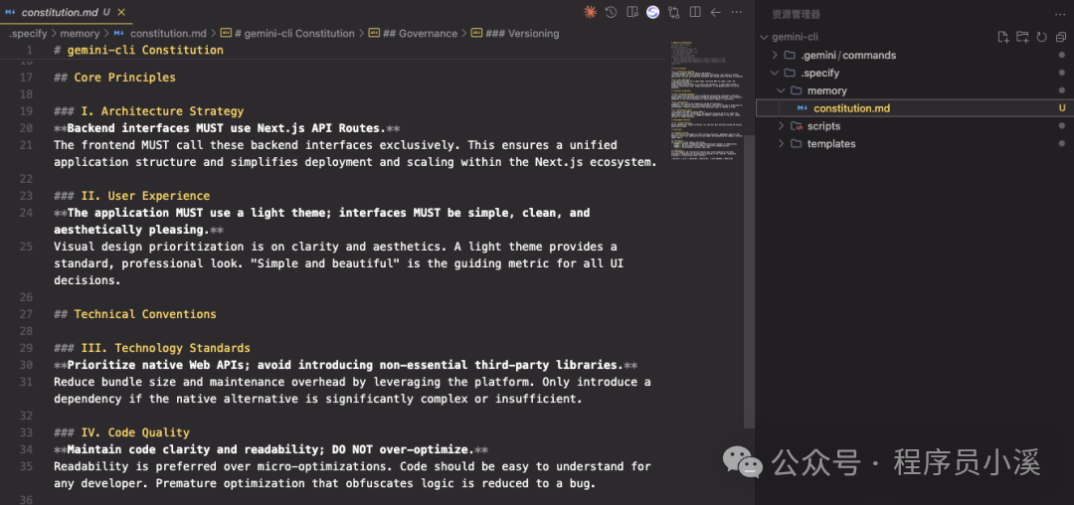Open the source control changes icon
Viewport: 1074px width, 505px height.
673,12
